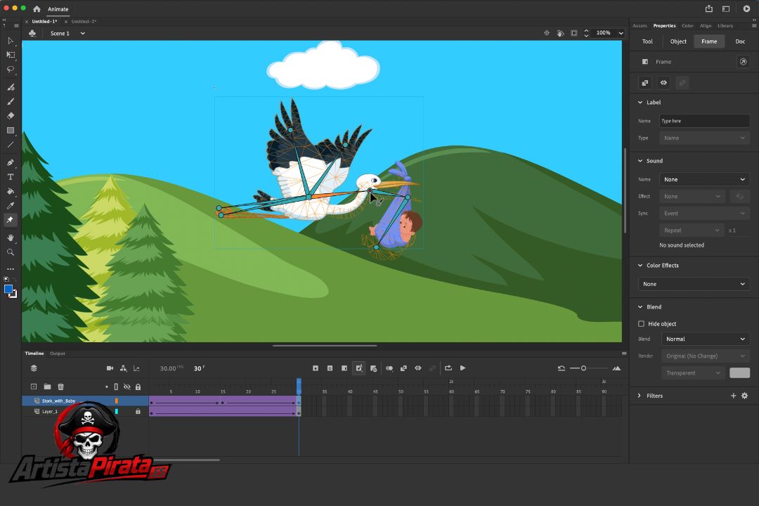Select the Fluid Brush tool
This screenshot has width=759, height=506.
pyautogui.click(x=10, y=87)
